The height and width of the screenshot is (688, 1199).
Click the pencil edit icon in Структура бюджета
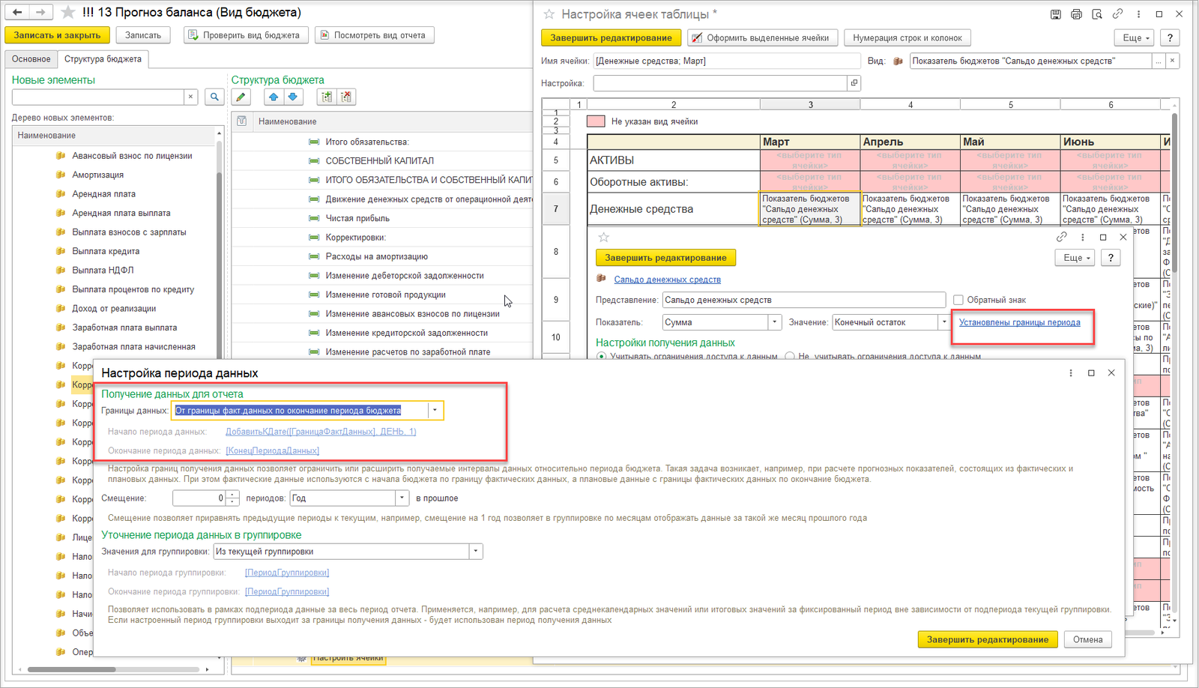[x=241, y=97]
